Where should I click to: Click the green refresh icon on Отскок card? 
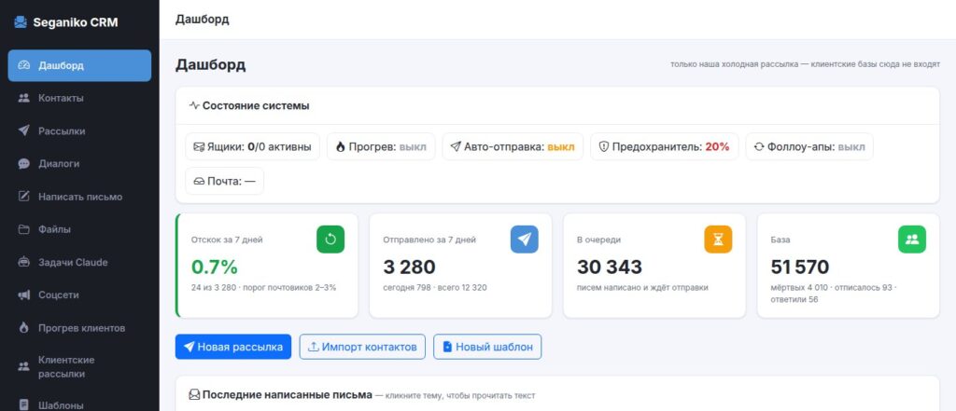click(330, 240)
